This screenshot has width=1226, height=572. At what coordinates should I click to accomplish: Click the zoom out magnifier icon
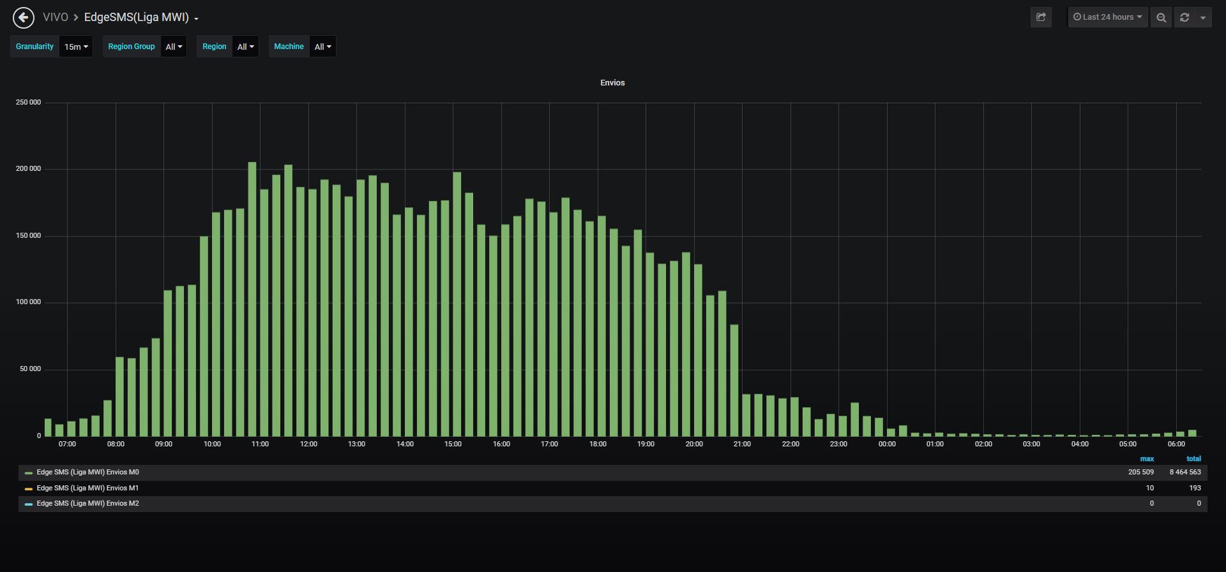pos(1161,17)
